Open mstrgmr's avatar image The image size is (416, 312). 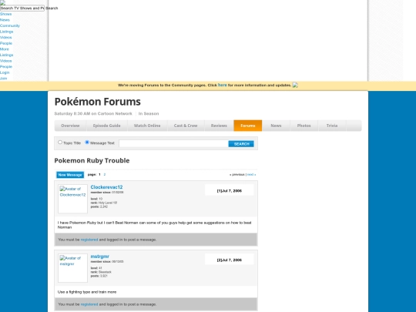pyautogui.click(x=72, y=268)
